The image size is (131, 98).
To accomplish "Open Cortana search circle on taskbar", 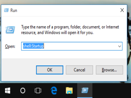I will pos(23,90).
